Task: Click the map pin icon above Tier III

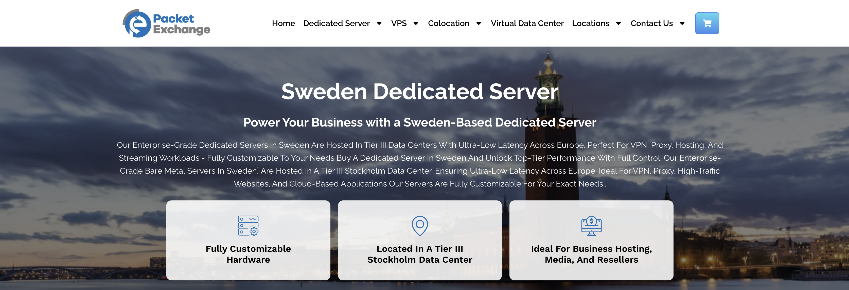Action: pyautogui.click(x=420, y=225)
